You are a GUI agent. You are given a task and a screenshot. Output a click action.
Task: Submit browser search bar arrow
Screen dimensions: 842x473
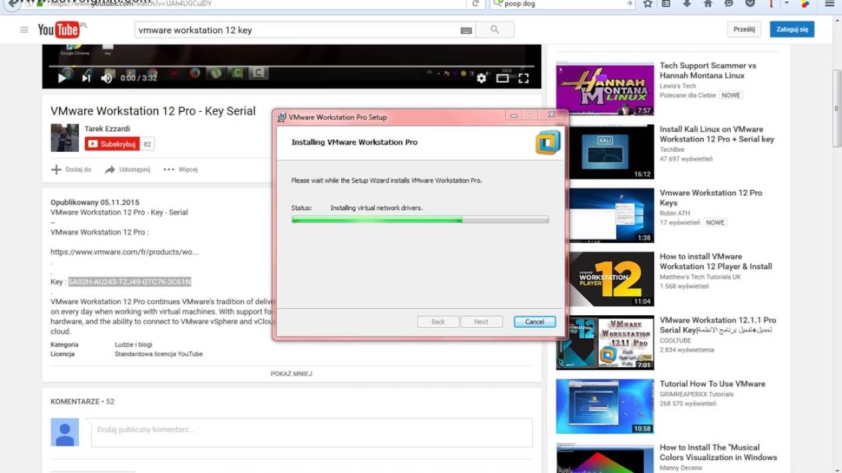(630, 3)
